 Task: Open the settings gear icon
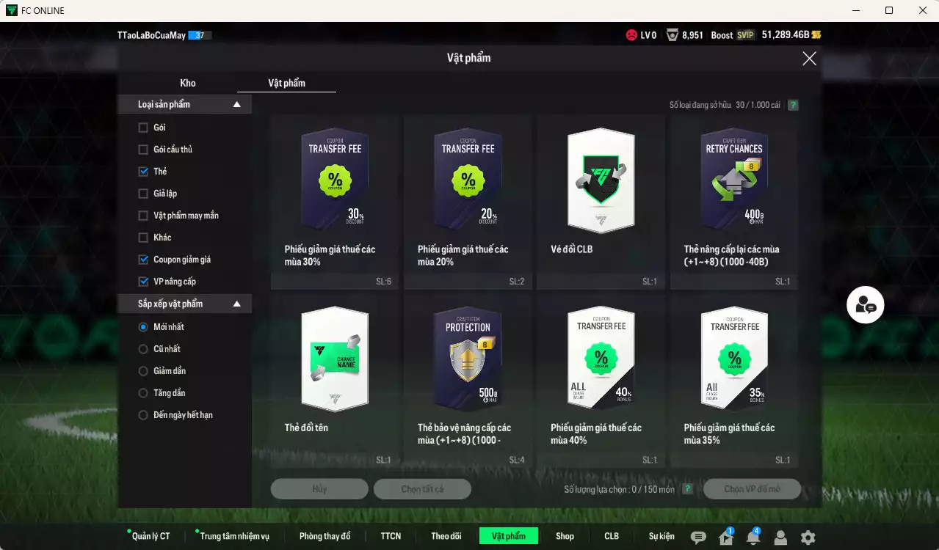click(808, 538)
